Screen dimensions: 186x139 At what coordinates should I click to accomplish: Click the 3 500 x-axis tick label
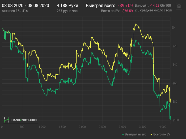[143, 127]
